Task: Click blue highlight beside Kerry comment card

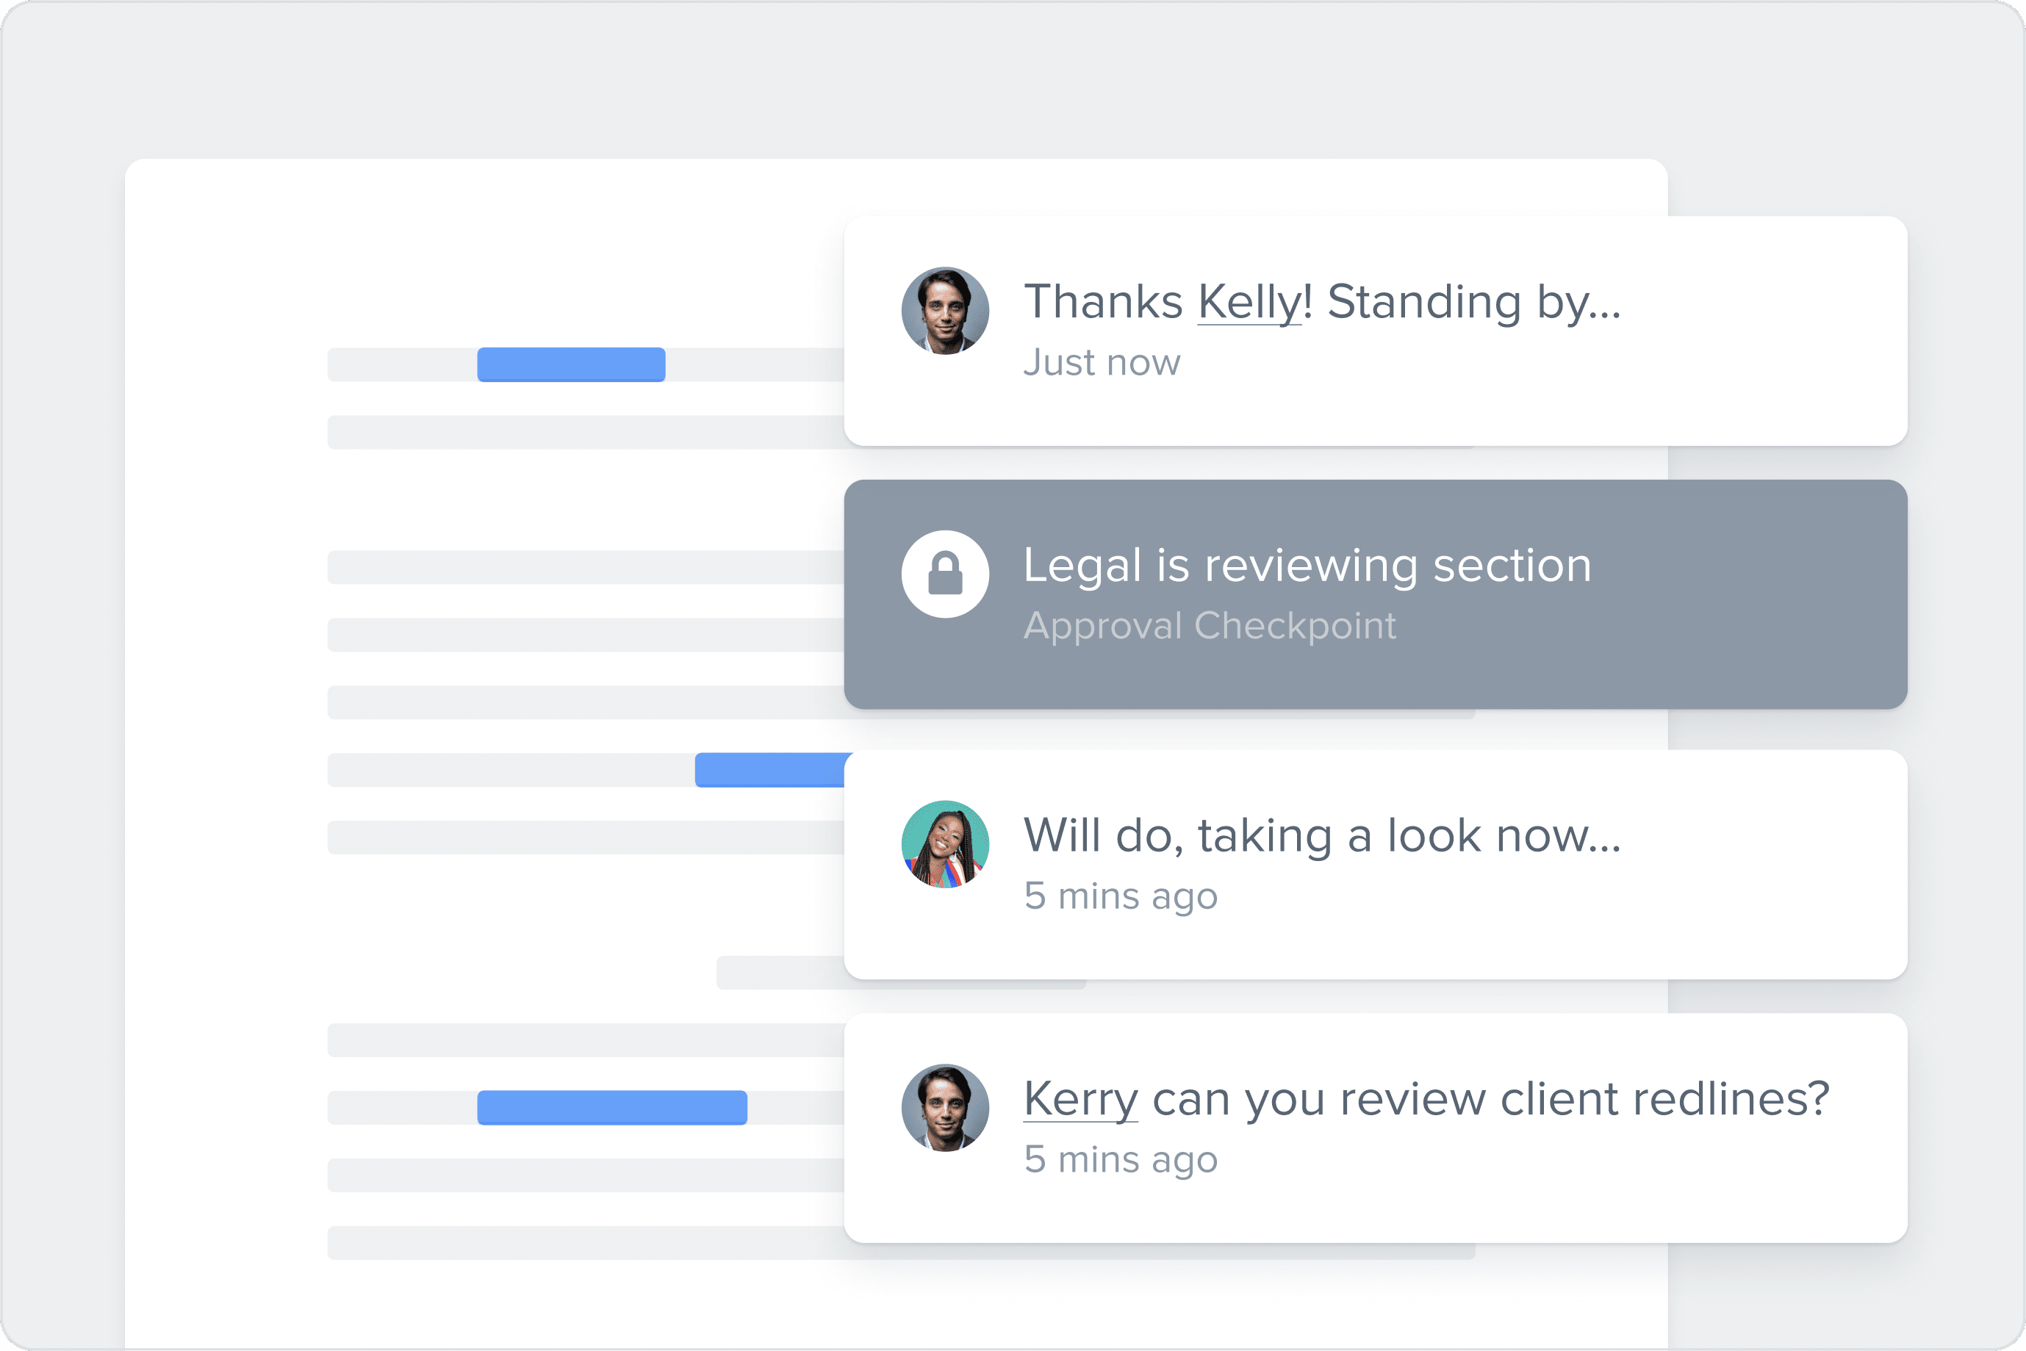Action: click(x=612, y=1108)
